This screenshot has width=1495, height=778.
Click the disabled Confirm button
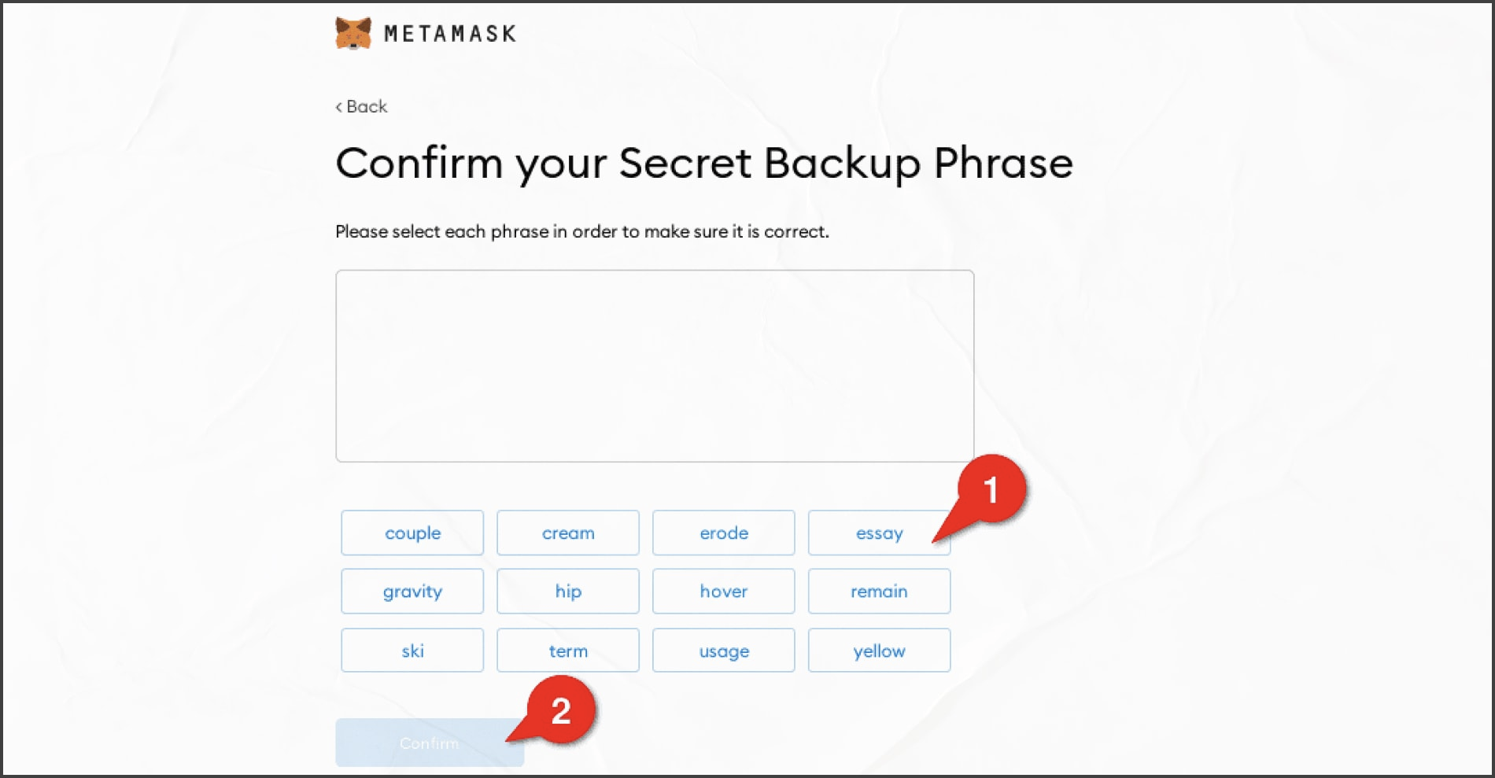(x=430, y=743)
